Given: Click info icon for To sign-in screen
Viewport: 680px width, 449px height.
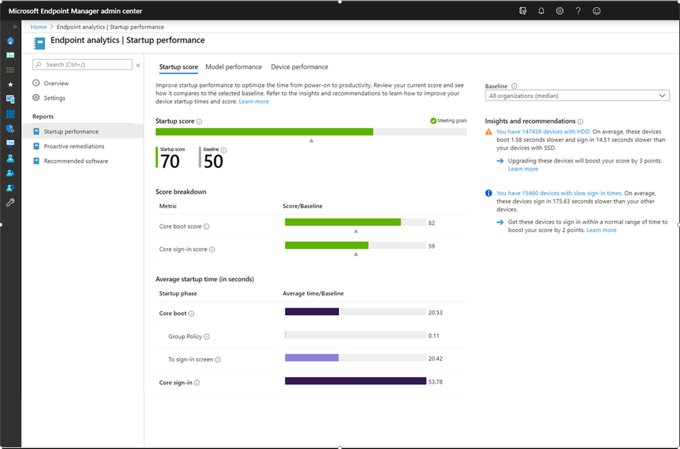Looking at the screenshot, I should 218,359.
